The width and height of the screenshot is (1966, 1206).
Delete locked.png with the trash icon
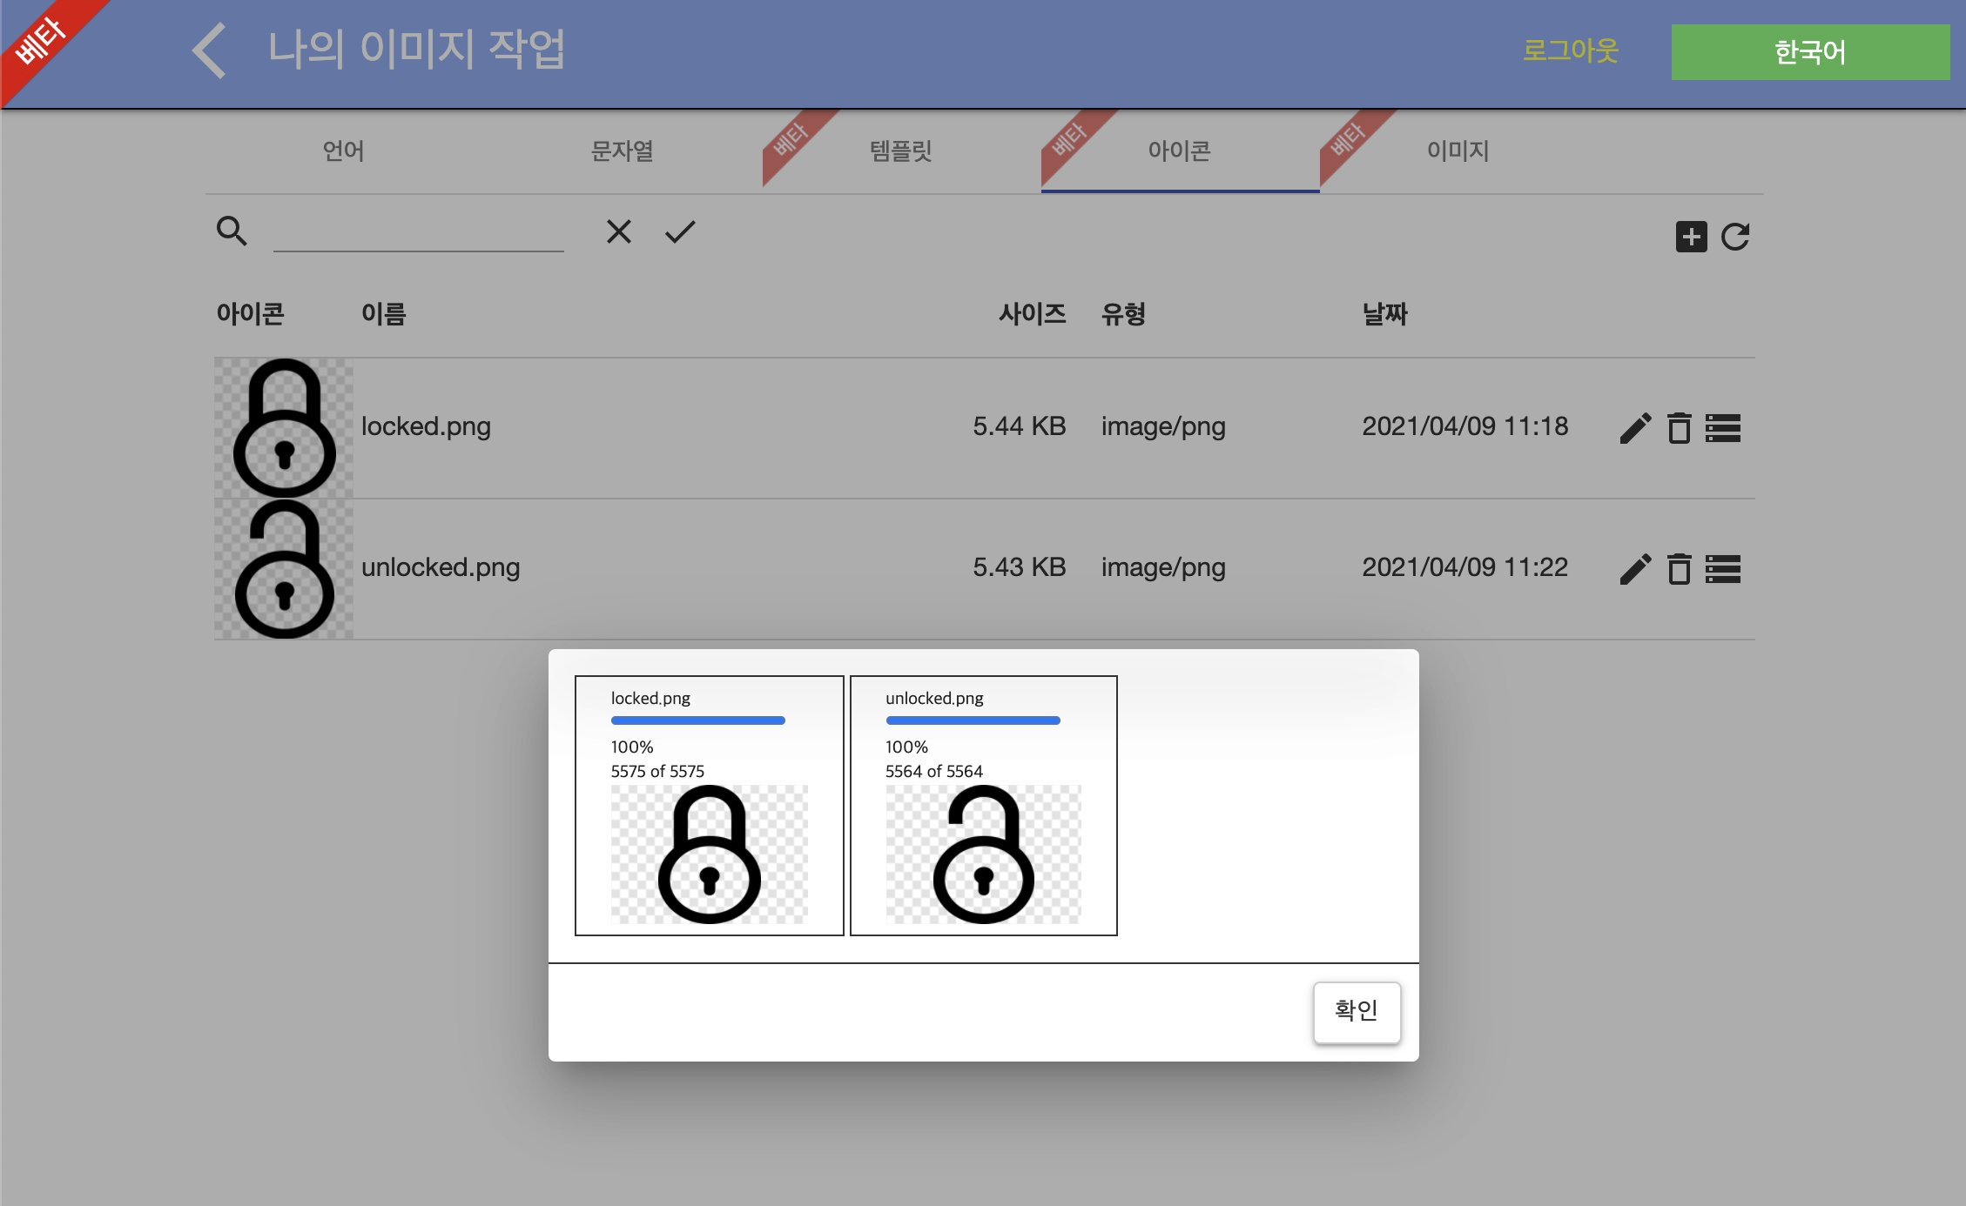[1679, 428]
